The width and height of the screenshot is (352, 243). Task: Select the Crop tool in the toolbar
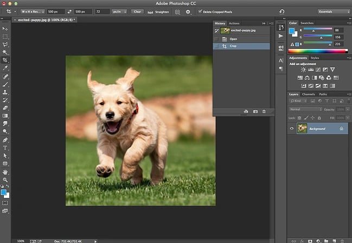[x=5, y=60]
